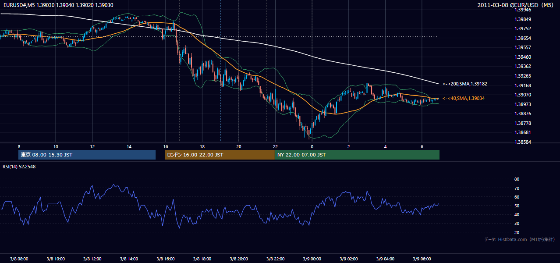
Task: Click RSI scale level 50
Action: click(x=517, y=206)
